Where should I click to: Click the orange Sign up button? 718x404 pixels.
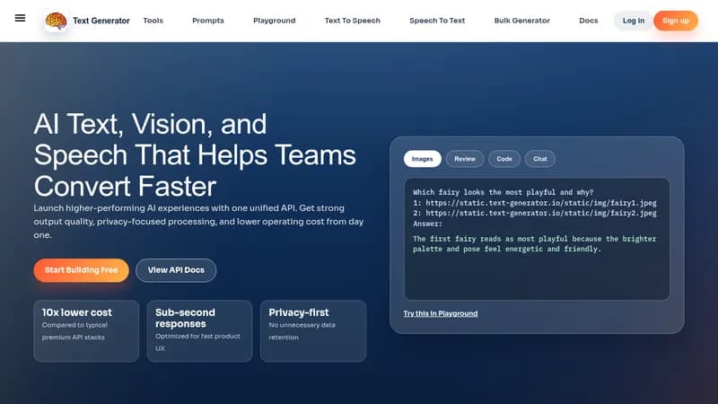676,21
